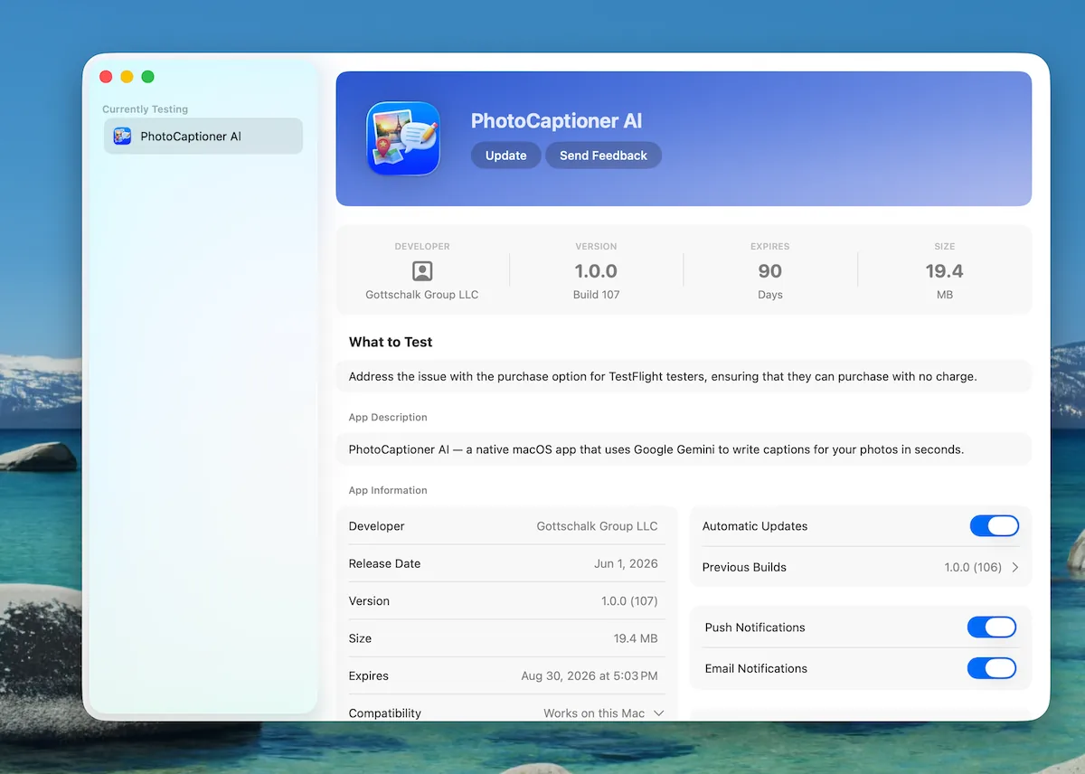
Task: Click 'Gottschalk Group LLC' under developer icon
Action: (422, 295)
